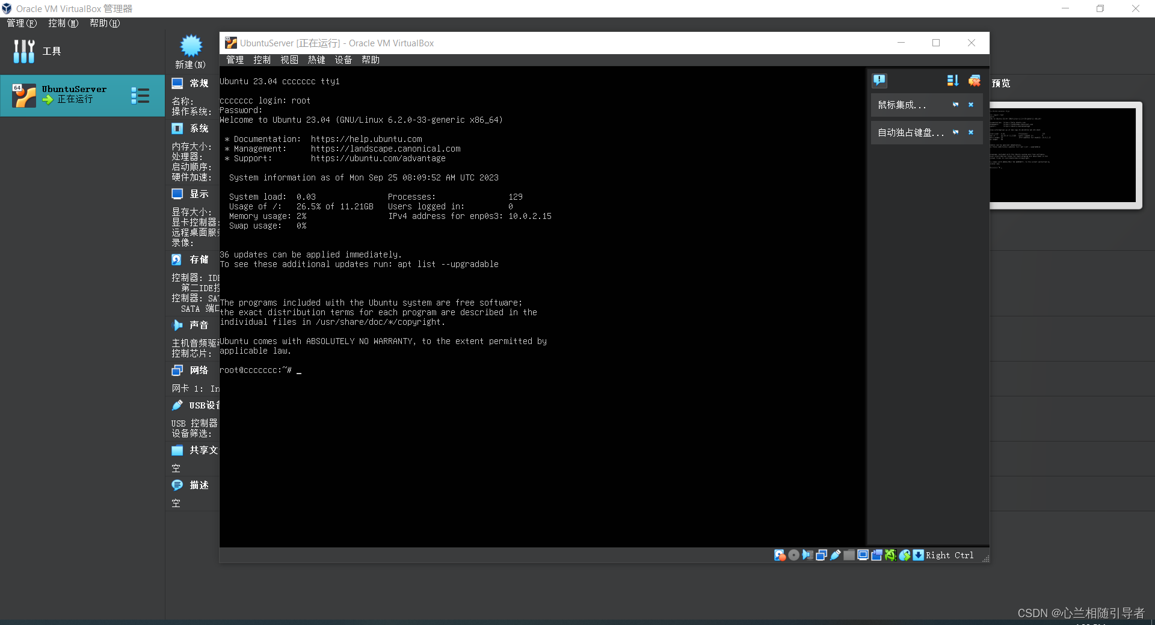Select the 存储 Storage section icon in sidebar

pos(177,259)
